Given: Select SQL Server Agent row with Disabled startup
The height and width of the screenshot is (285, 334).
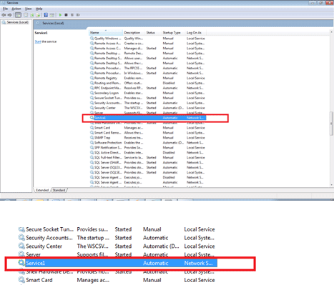Looking at the screenshot, I should coord(147,177).
